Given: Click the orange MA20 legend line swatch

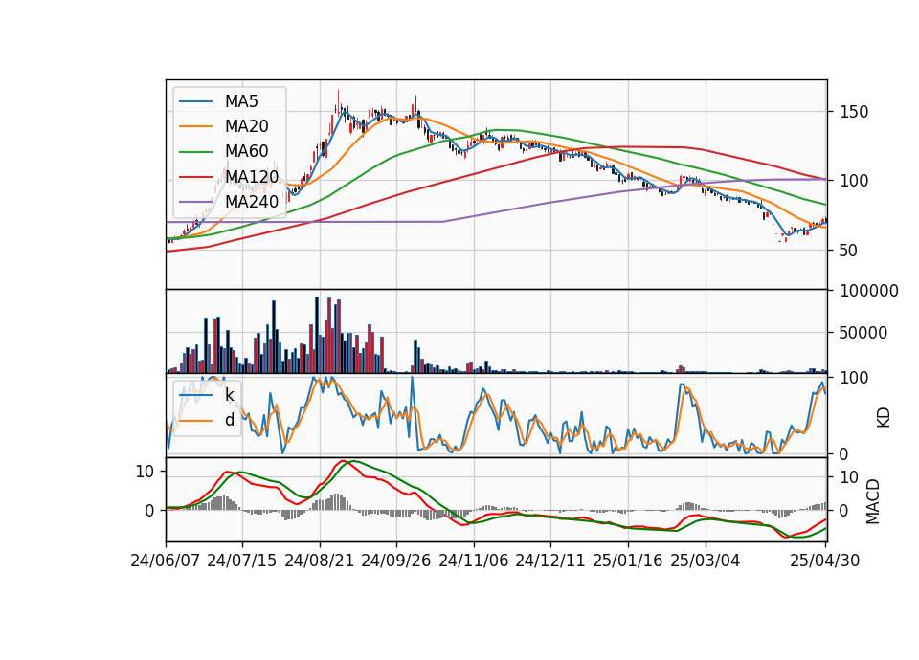Looking at the screenshot, I should click(195, 126).
